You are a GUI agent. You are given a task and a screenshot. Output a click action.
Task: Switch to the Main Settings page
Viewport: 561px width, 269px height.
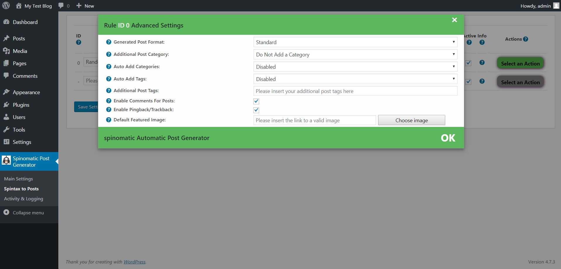(18, 179)
